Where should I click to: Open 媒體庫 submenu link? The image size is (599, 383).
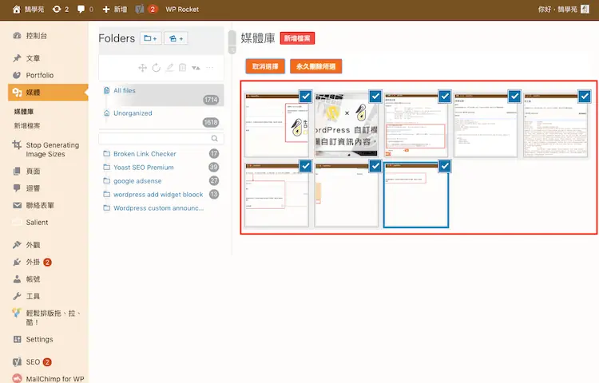point(24,112)
